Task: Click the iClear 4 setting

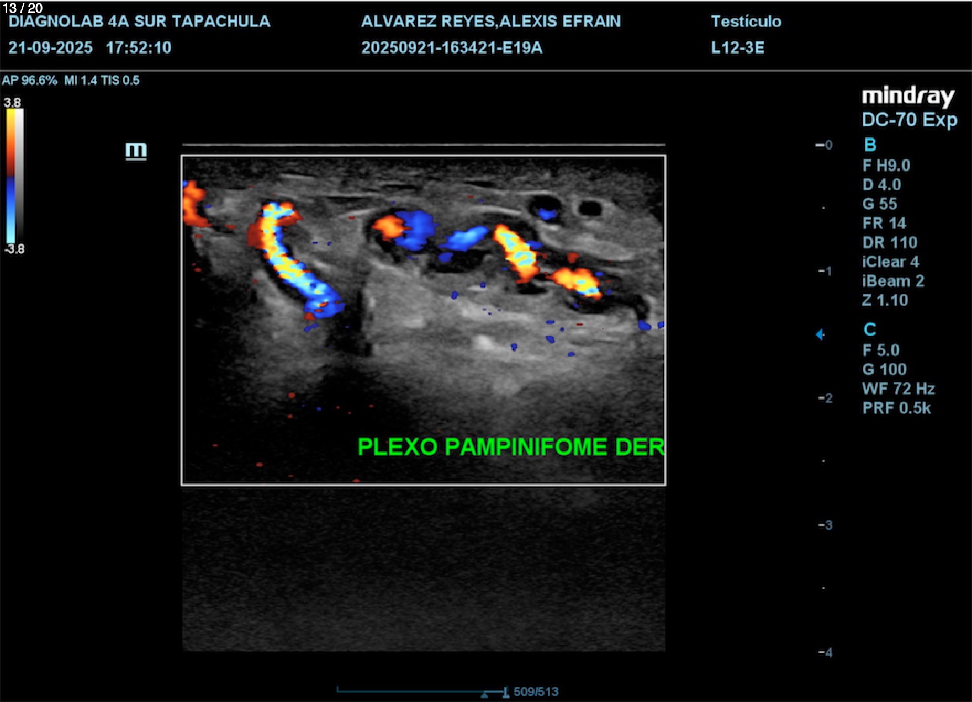Action: pyautogui.click(x=890, y=262)
